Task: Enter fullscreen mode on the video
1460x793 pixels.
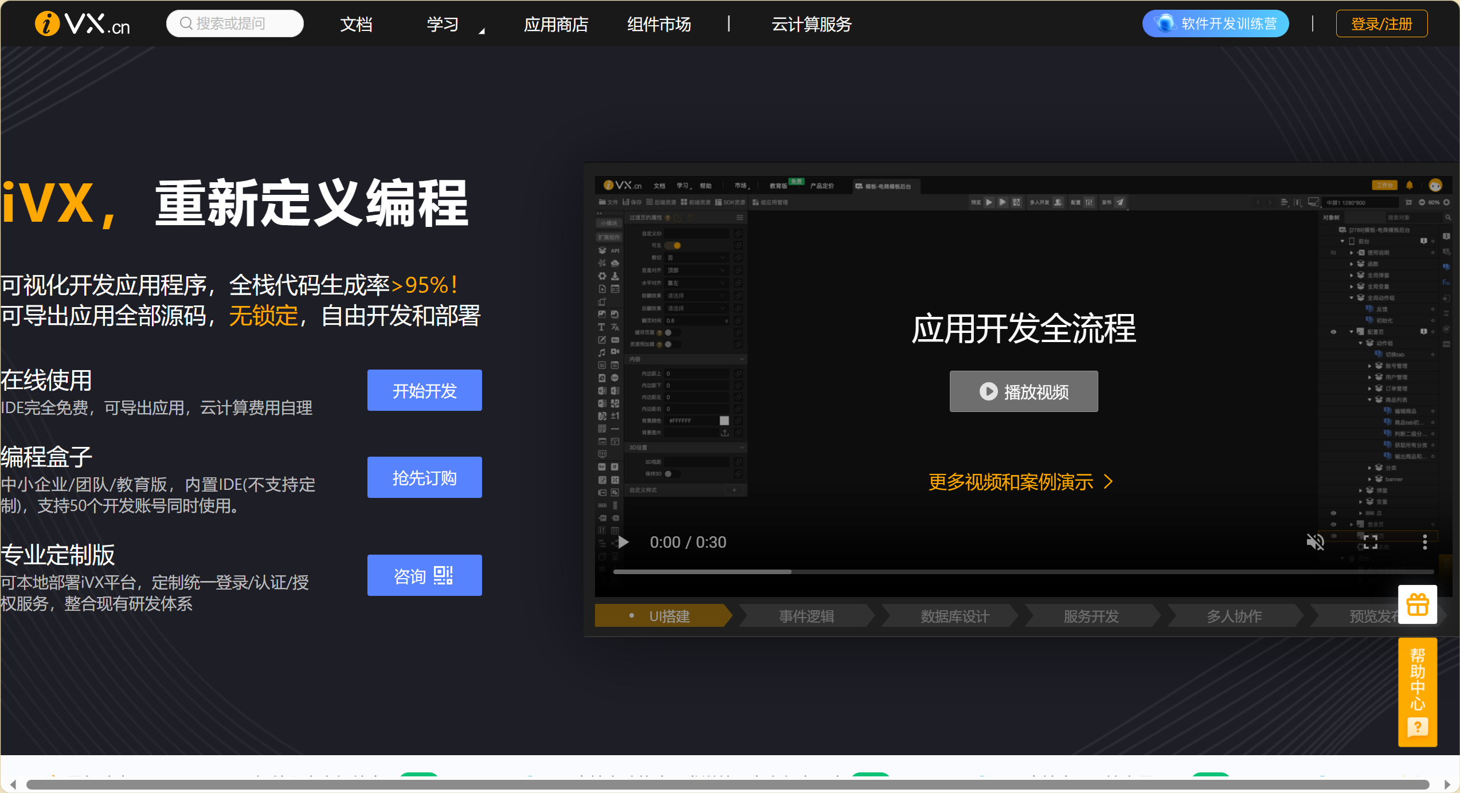Action: tap(1371, 542)
